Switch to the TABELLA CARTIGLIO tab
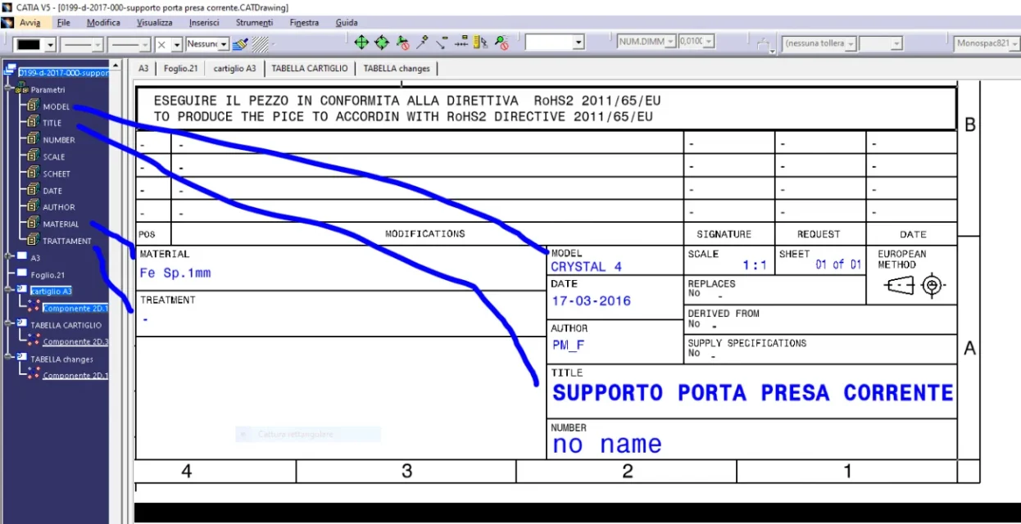1021x524 pixels. coord(310,69)
